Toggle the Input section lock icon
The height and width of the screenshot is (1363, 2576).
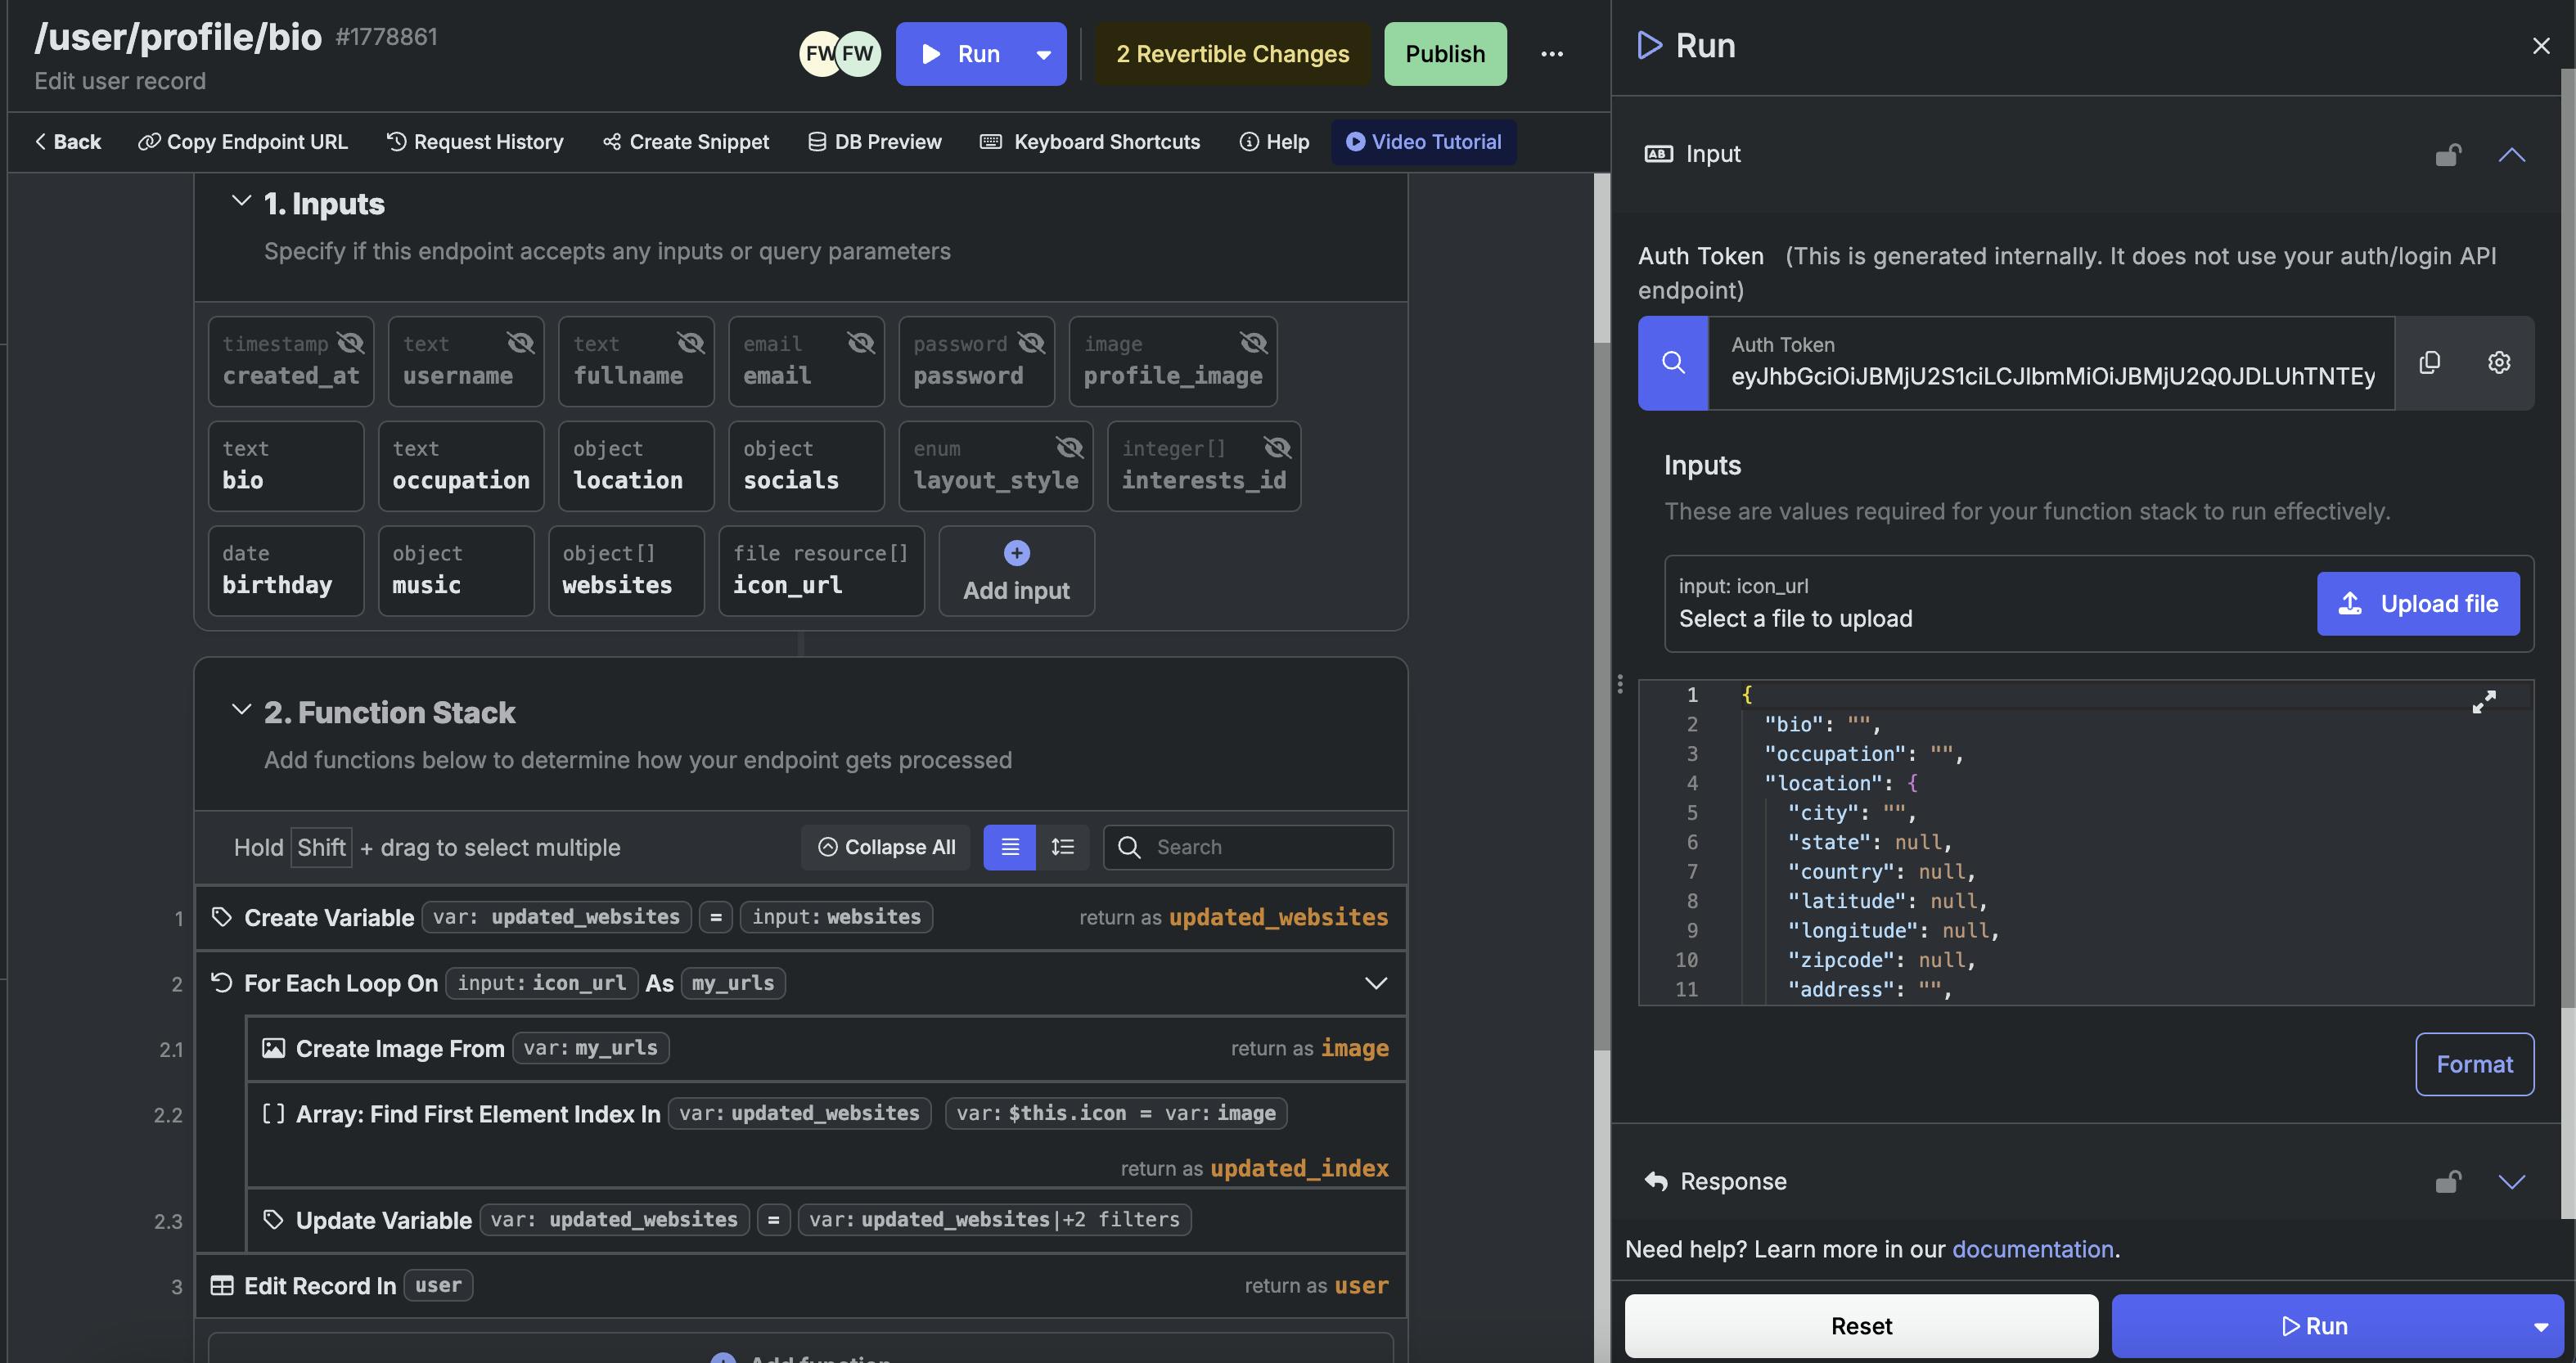click(2448, 155)
